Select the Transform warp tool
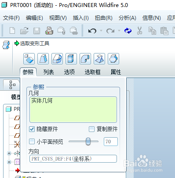 click(x=29, y=59)
